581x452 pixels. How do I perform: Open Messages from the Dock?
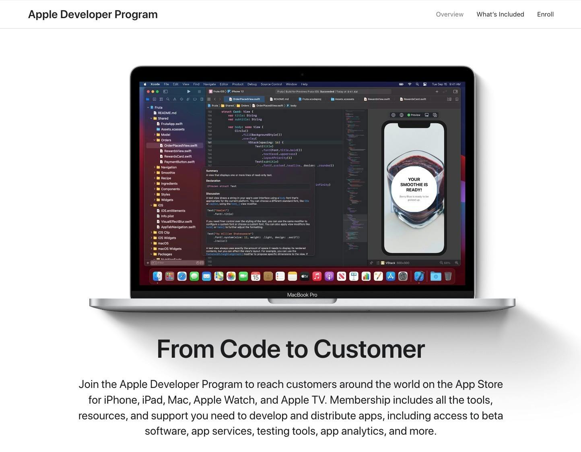[x=194, y=276]
